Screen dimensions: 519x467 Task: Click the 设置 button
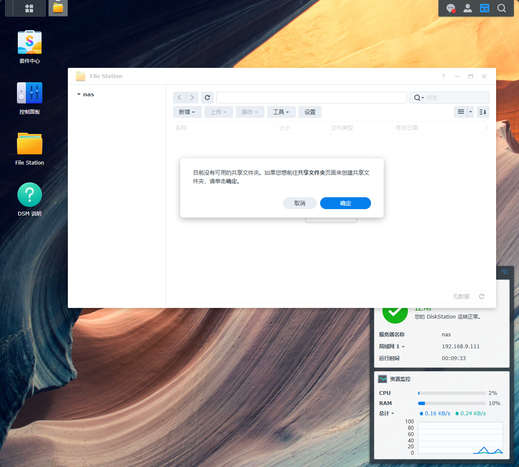pyautogui.click(x=310, y=112)
